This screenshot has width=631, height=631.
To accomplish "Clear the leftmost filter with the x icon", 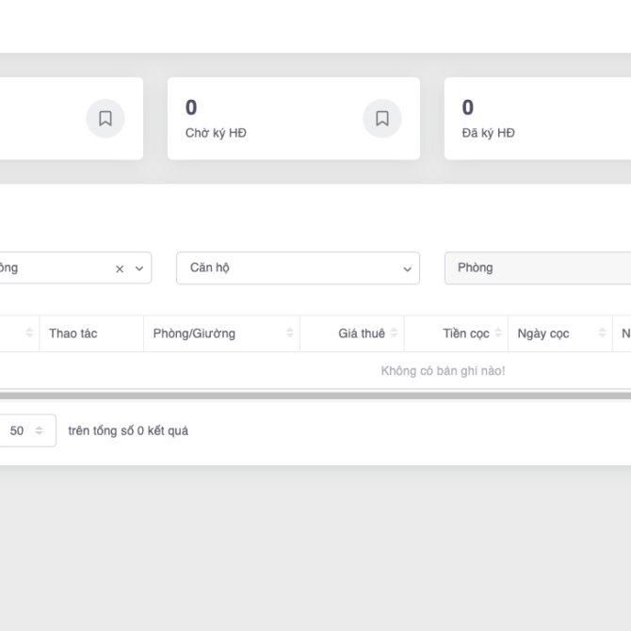I will [x=120, y=268].
